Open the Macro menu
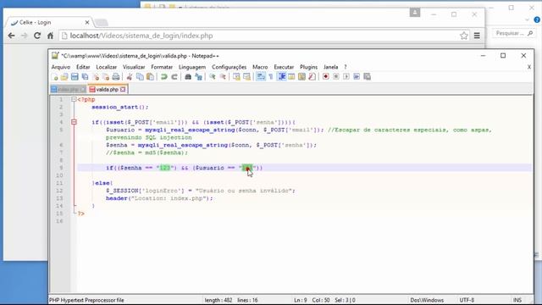Screen dimensions: 542x305 (260, 67)
